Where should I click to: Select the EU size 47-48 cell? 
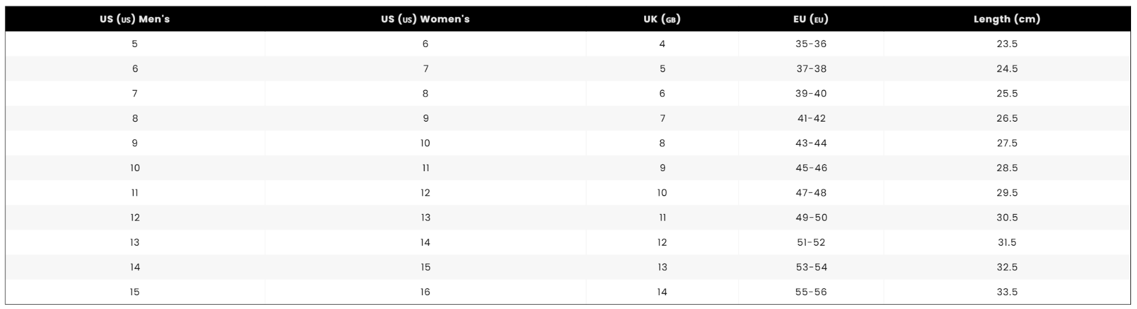(811, 193)
